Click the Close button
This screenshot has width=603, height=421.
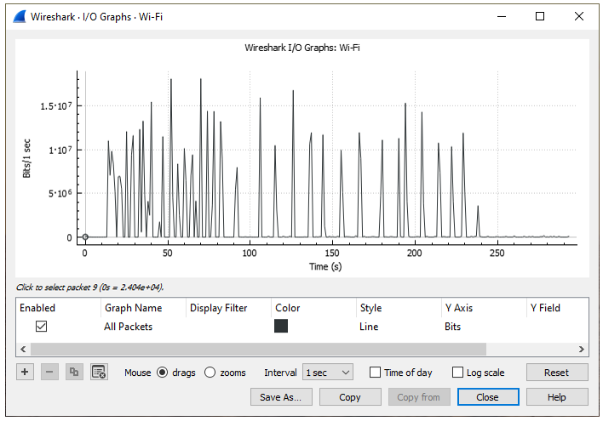(488, 397)
